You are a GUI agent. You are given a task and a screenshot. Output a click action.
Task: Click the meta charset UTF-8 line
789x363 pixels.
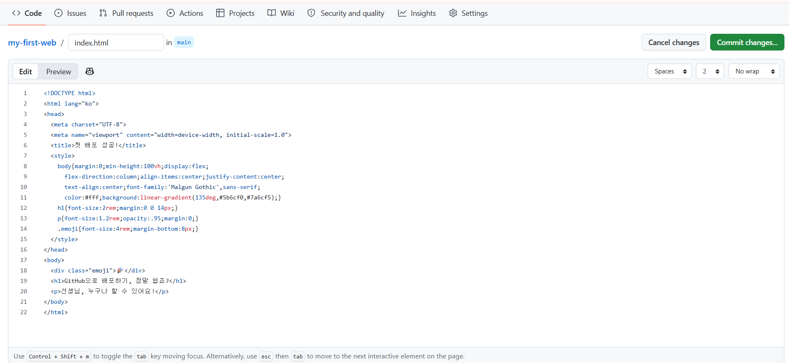pyautogui.click(x=88, y=124)
